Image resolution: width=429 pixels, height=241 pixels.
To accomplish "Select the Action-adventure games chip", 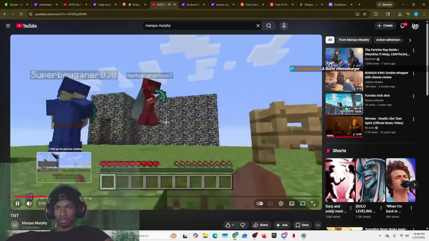I will [x=389, y=40].
